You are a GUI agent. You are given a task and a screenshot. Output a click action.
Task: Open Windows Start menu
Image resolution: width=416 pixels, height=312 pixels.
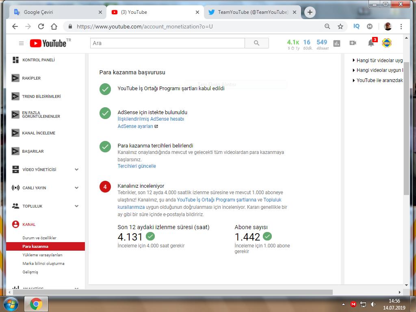click(11, 304)
